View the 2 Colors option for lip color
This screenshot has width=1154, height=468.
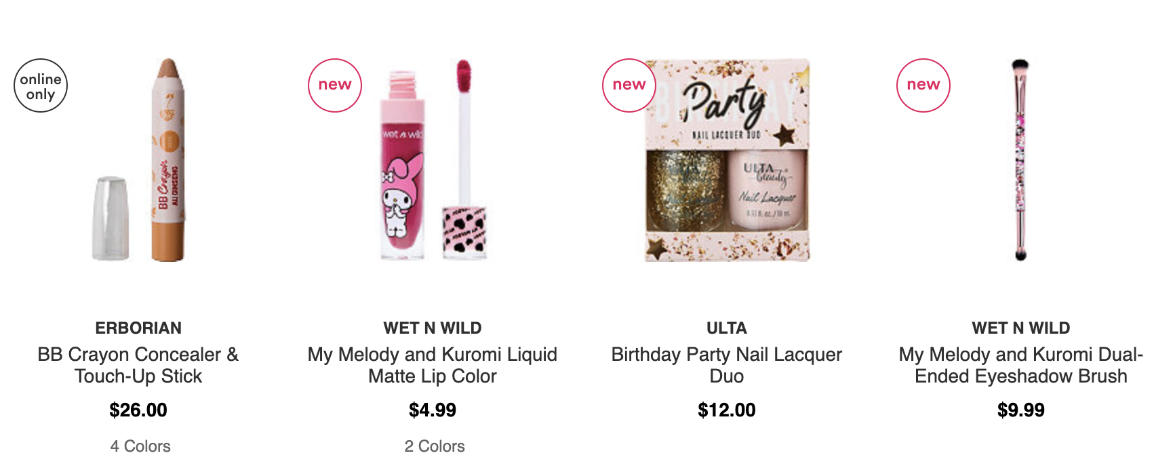coord(435,446)
